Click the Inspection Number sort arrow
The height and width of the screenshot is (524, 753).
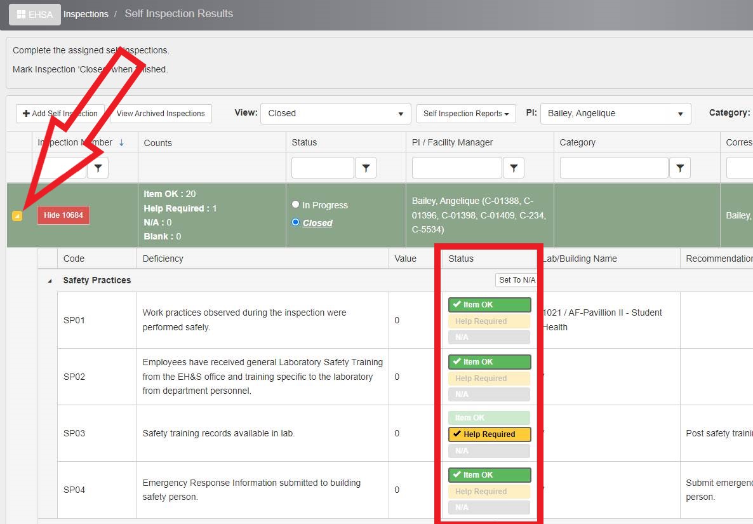(122, 143)
